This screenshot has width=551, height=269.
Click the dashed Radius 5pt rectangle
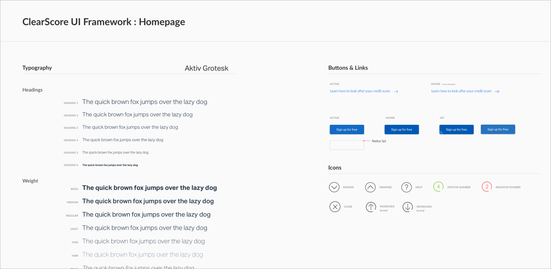(x=347, y=145)
